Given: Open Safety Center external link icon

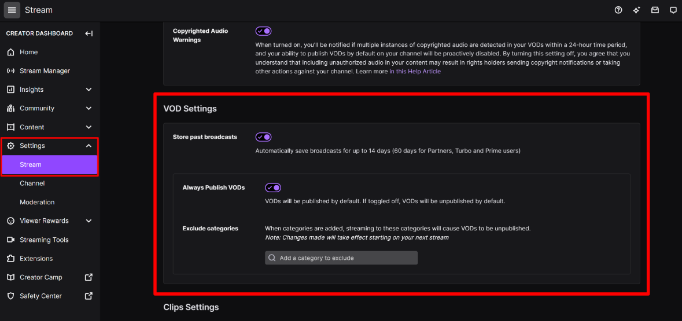Looking at the screenshot, I should [89, 296].
